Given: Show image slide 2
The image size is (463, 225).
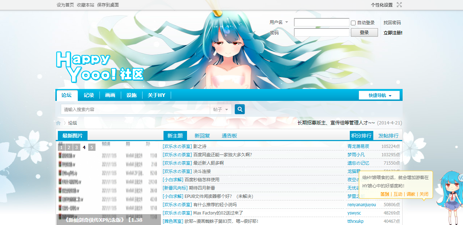Looking at the screenshot, I should pos(69,147).
